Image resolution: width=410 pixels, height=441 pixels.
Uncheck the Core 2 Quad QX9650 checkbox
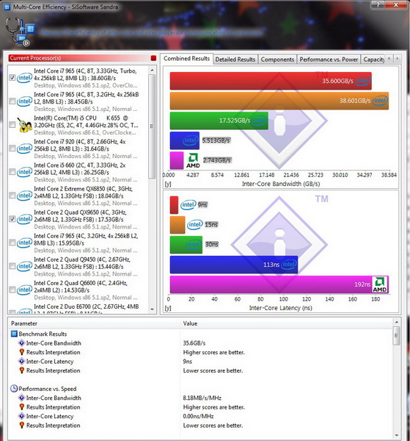pos(12,219)
